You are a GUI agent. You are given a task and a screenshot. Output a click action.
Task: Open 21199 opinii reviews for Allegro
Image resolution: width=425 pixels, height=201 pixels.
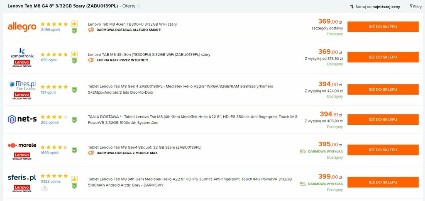(x=50, y=30)
